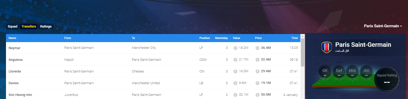Click the coin icon beside Neymar's 18.2M value
This screenshot has width=408, height=99.
click(235, 48)
